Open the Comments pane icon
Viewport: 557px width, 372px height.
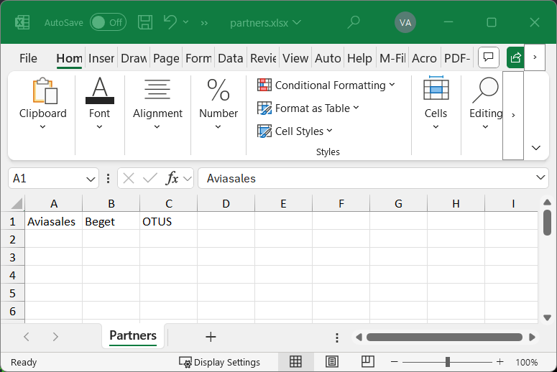(489, 57)
